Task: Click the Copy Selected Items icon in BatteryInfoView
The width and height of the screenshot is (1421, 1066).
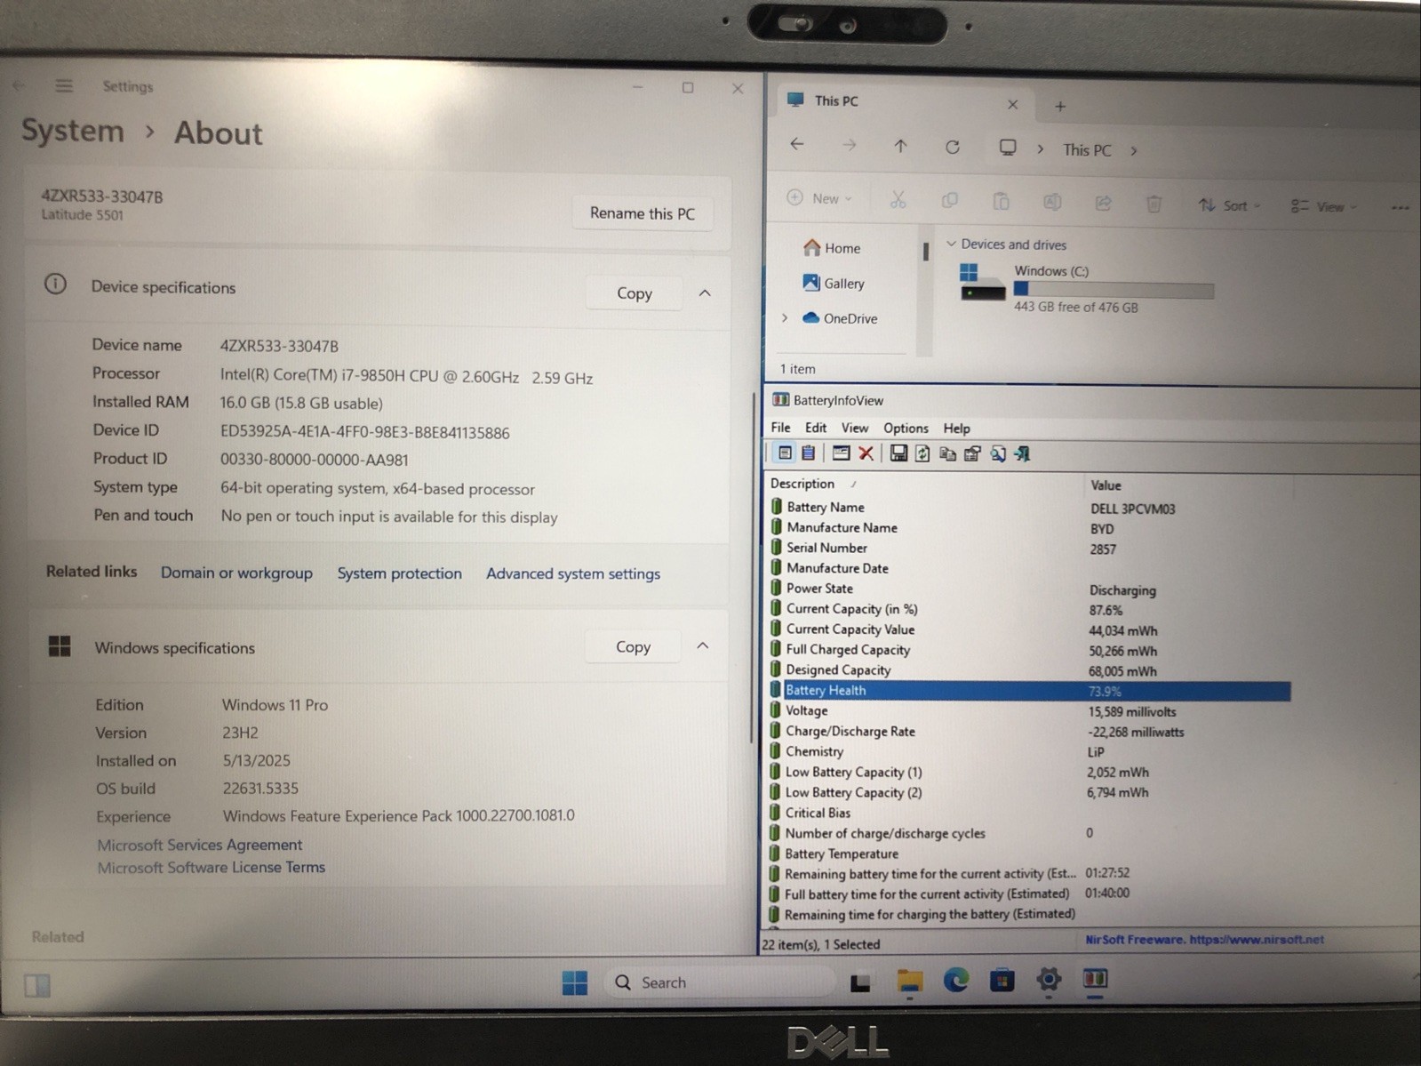Action: [x=947, y=453]
